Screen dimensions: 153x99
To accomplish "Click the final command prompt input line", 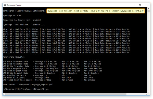I will coord(26,89).
